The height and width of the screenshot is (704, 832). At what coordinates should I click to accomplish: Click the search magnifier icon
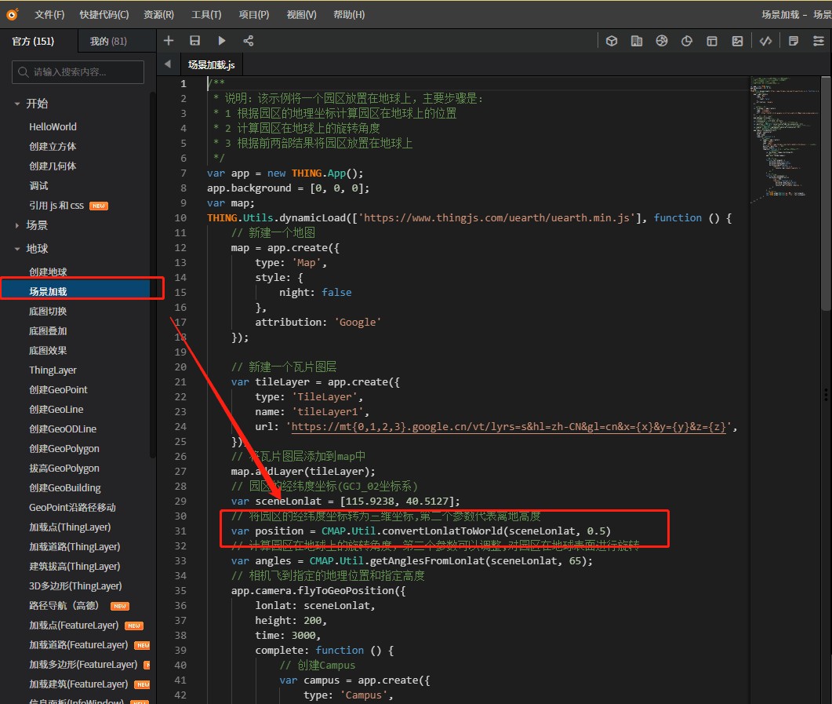24,71
